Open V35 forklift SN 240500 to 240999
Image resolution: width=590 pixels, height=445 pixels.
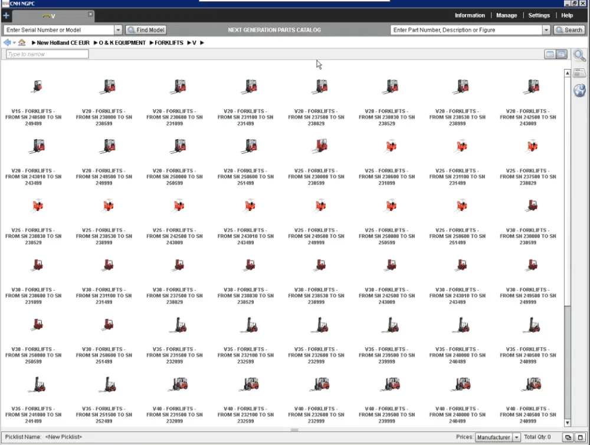tap(528, 339)
